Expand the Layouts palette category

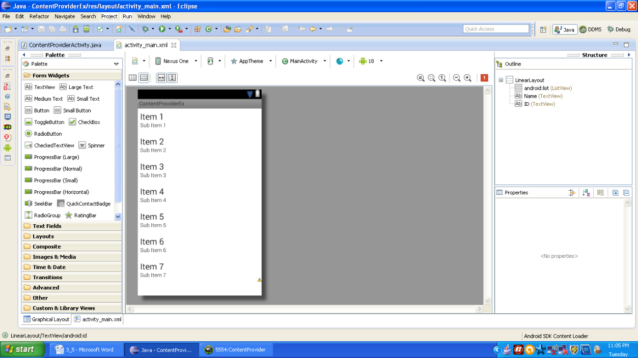pos(71,236)
